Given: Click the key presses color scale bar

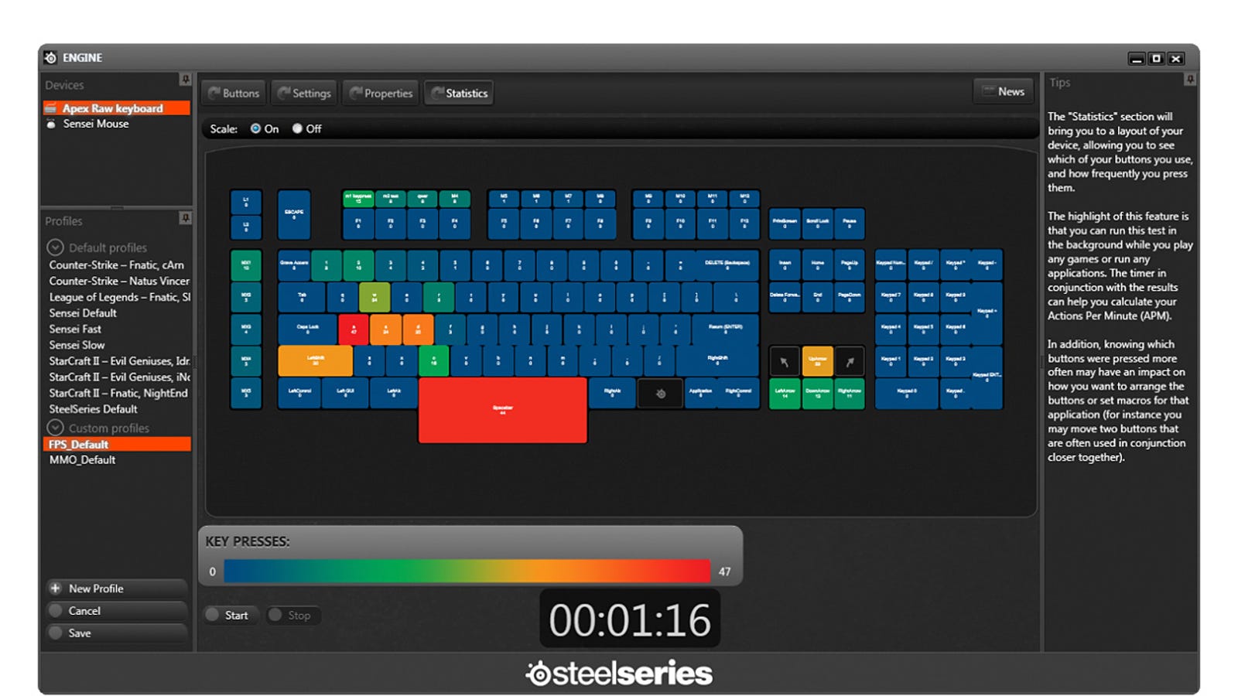Looking at the screenshot, I should (x=467, y=571).
